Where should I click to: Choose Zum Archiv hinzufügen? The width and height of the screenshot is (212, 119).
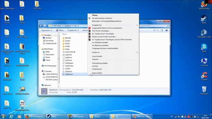click(x=101, y=31)
